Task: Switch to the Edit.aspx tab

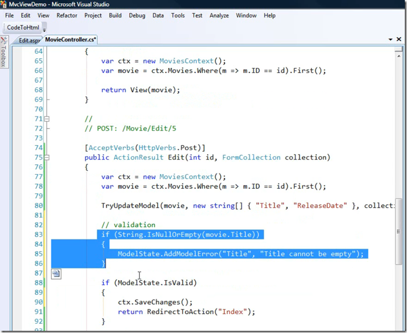Action: (x=29, y=40)
